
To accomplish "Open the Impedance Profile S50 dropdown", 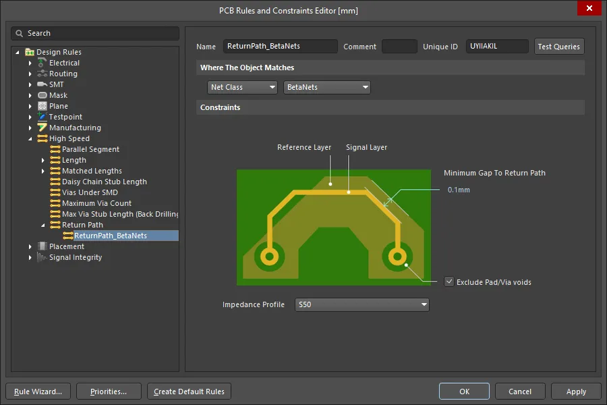I will 362,304.
